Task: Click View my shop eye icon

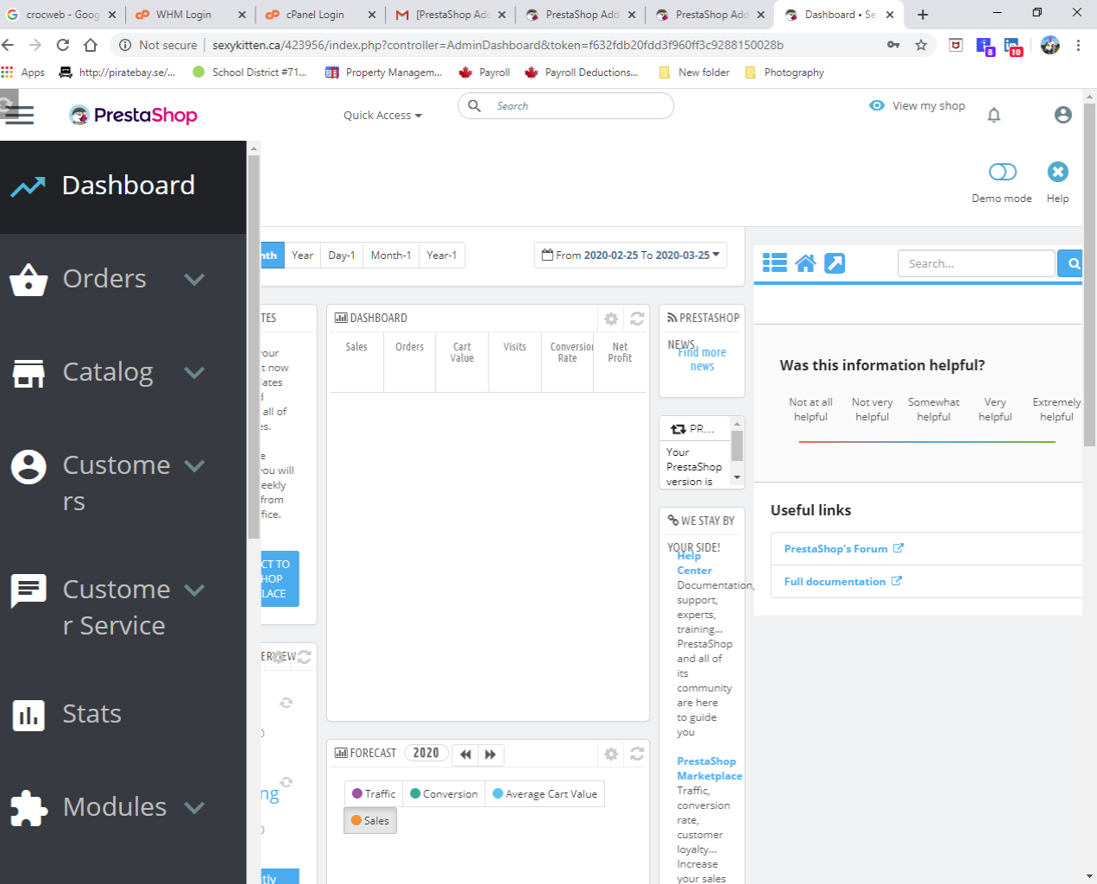Action: [877, 105]
